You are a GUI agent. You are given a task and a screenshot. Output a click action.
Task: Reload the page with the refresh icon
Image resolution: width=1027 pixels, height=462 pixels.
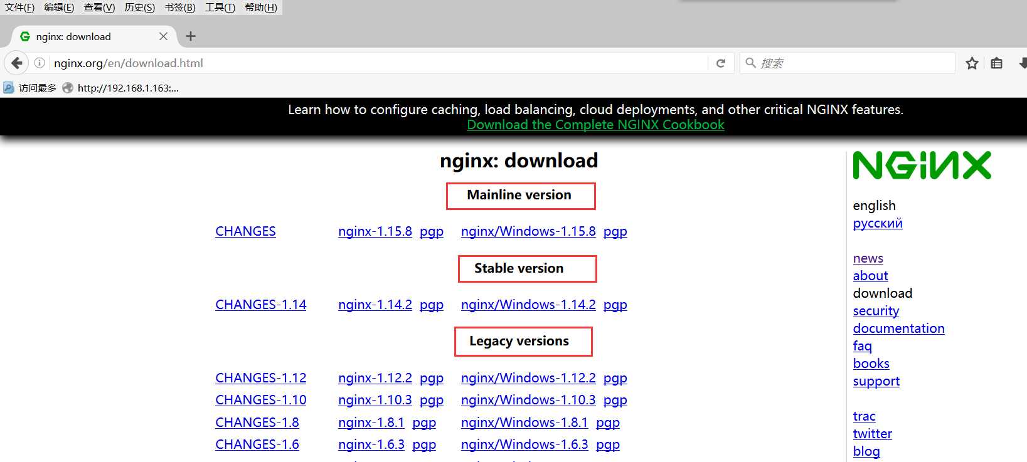coord(721,63)
